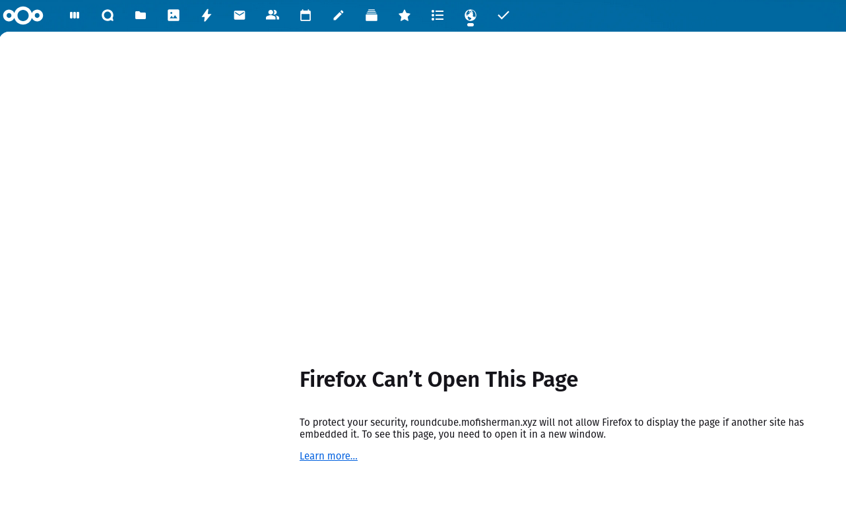Open the Calendar app
Screen dimensions: 846x505
click(x=306, y=15)
